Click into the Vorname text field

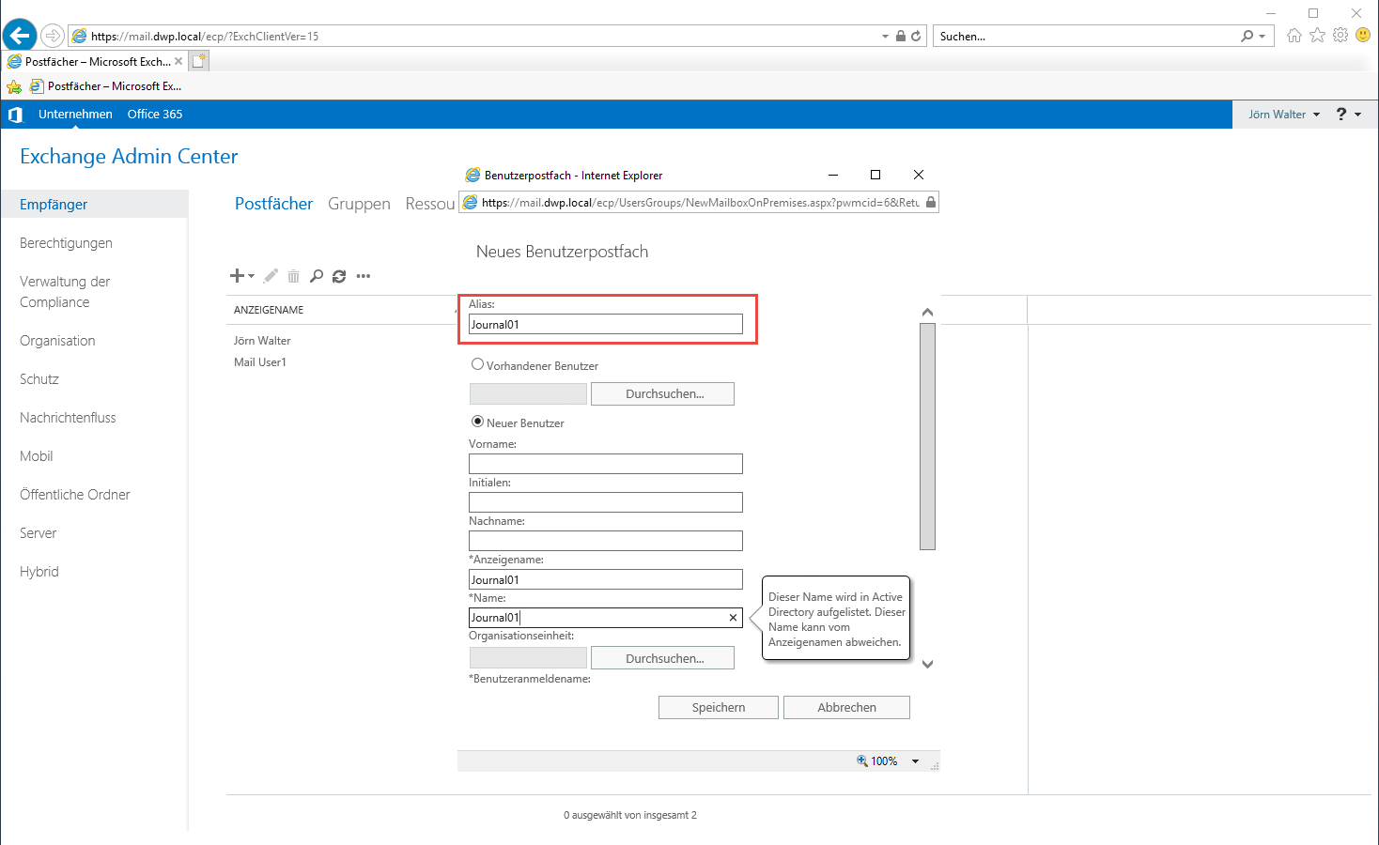pyautogui.click(x=605, y=464)
